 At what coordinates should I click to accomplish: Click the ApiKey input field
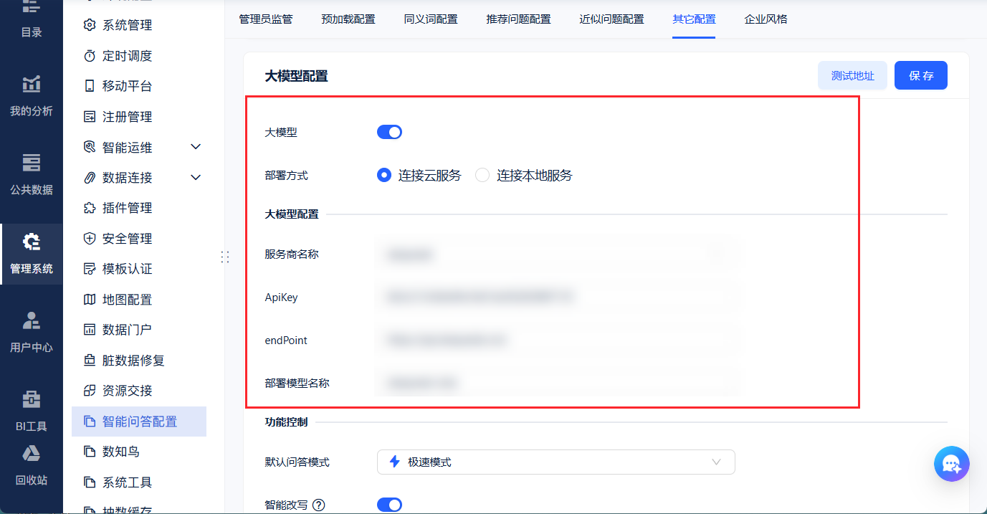pyautogui.click(x=556, y=297)
